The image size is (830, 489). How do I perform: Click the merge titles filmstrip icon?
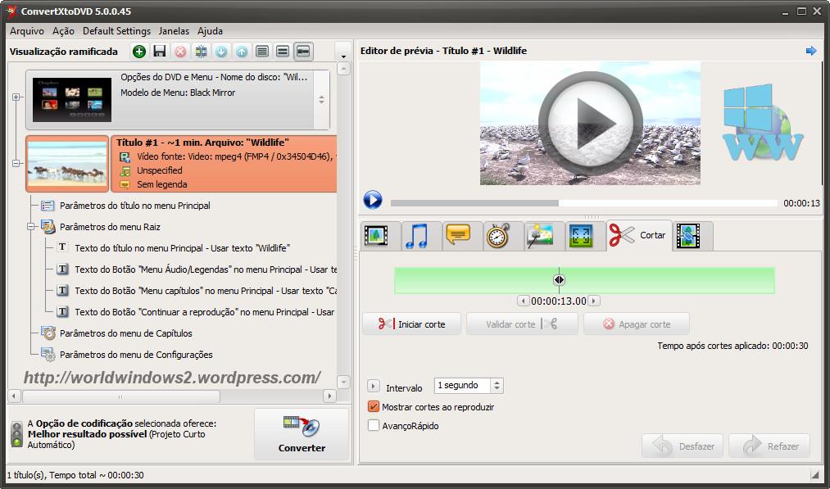tap(201, 52)
